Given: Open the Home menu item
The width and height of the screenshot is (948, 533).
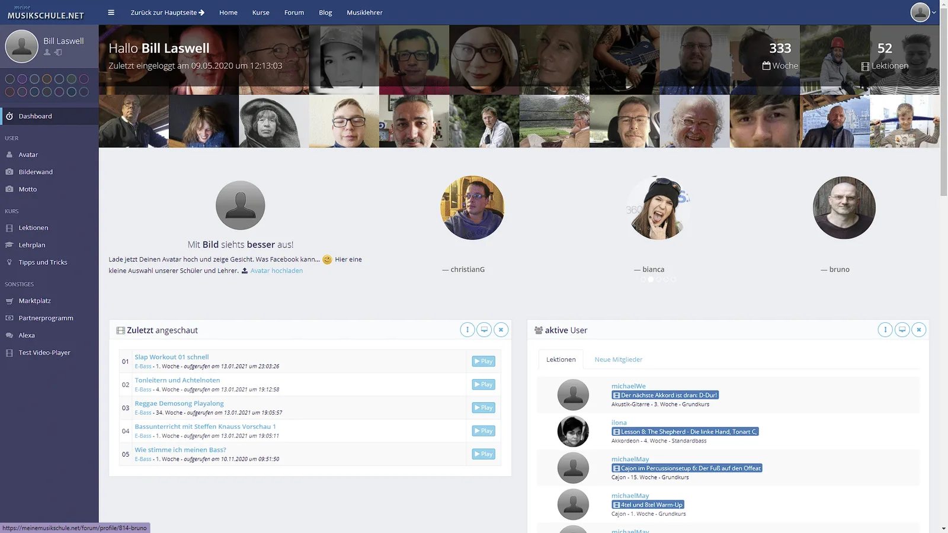Looking at the screenshot, I should point(228,12).
